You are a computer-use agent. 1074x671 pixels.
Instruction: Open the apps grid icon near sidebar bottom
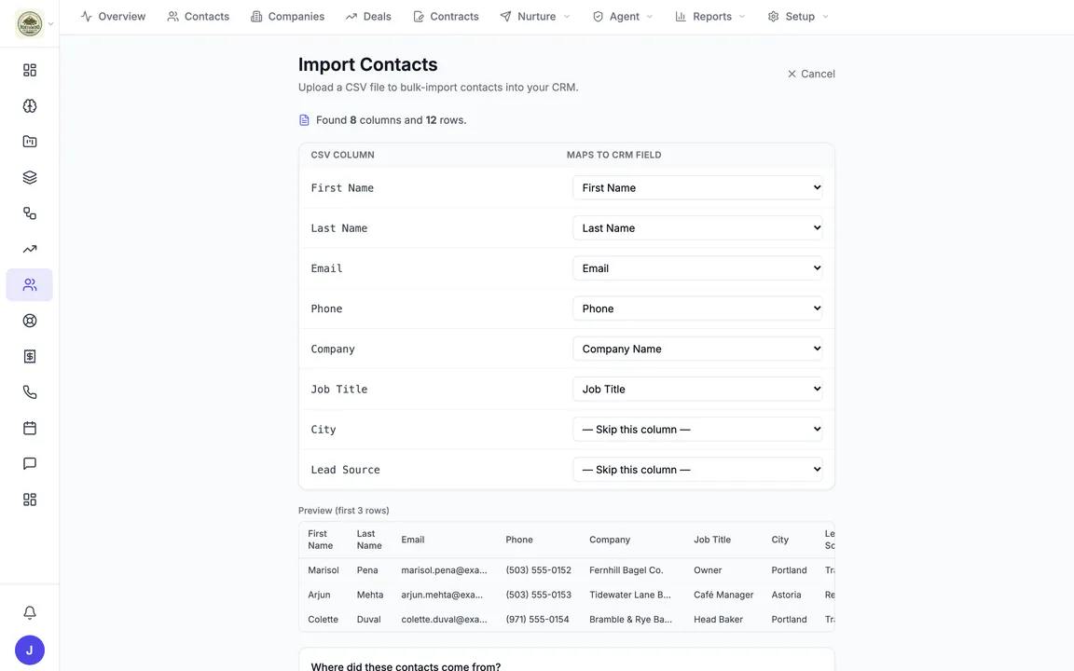click(x=30, y=500)
